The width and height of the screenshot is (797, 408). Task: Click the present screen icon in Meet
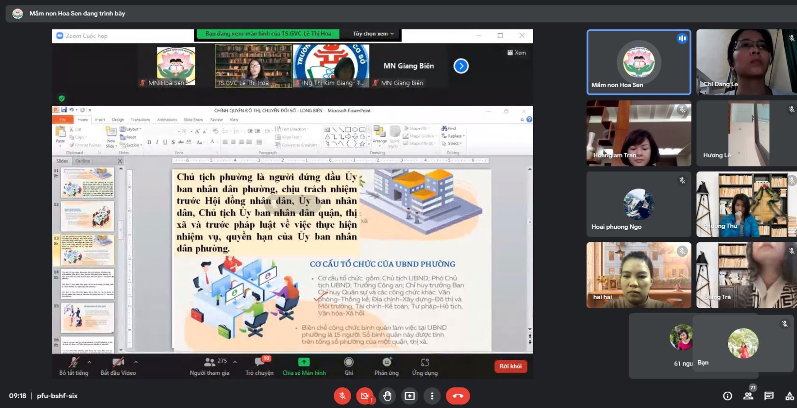410,396
